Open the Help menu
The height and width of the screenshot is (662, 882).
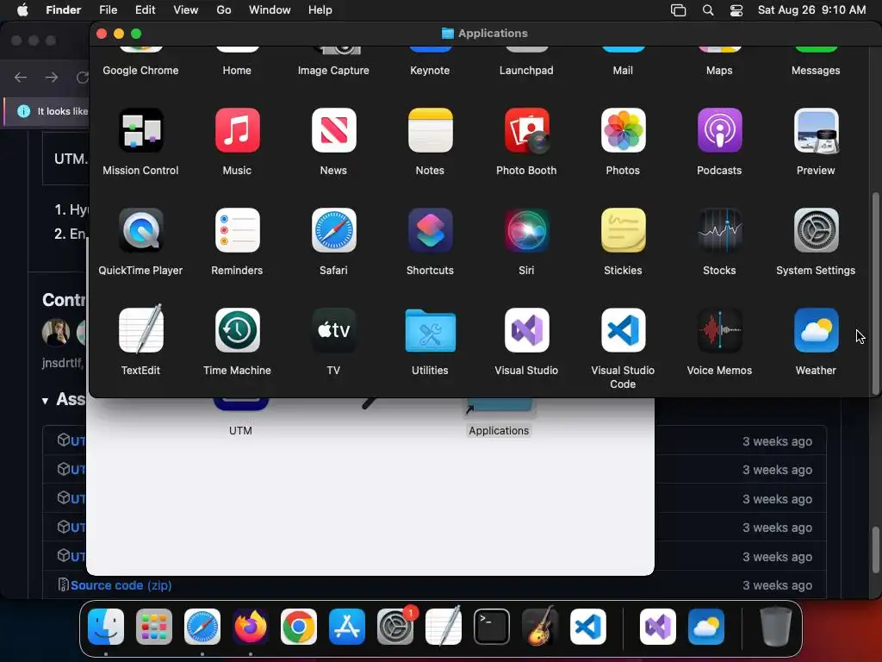(x=320, y=10)
